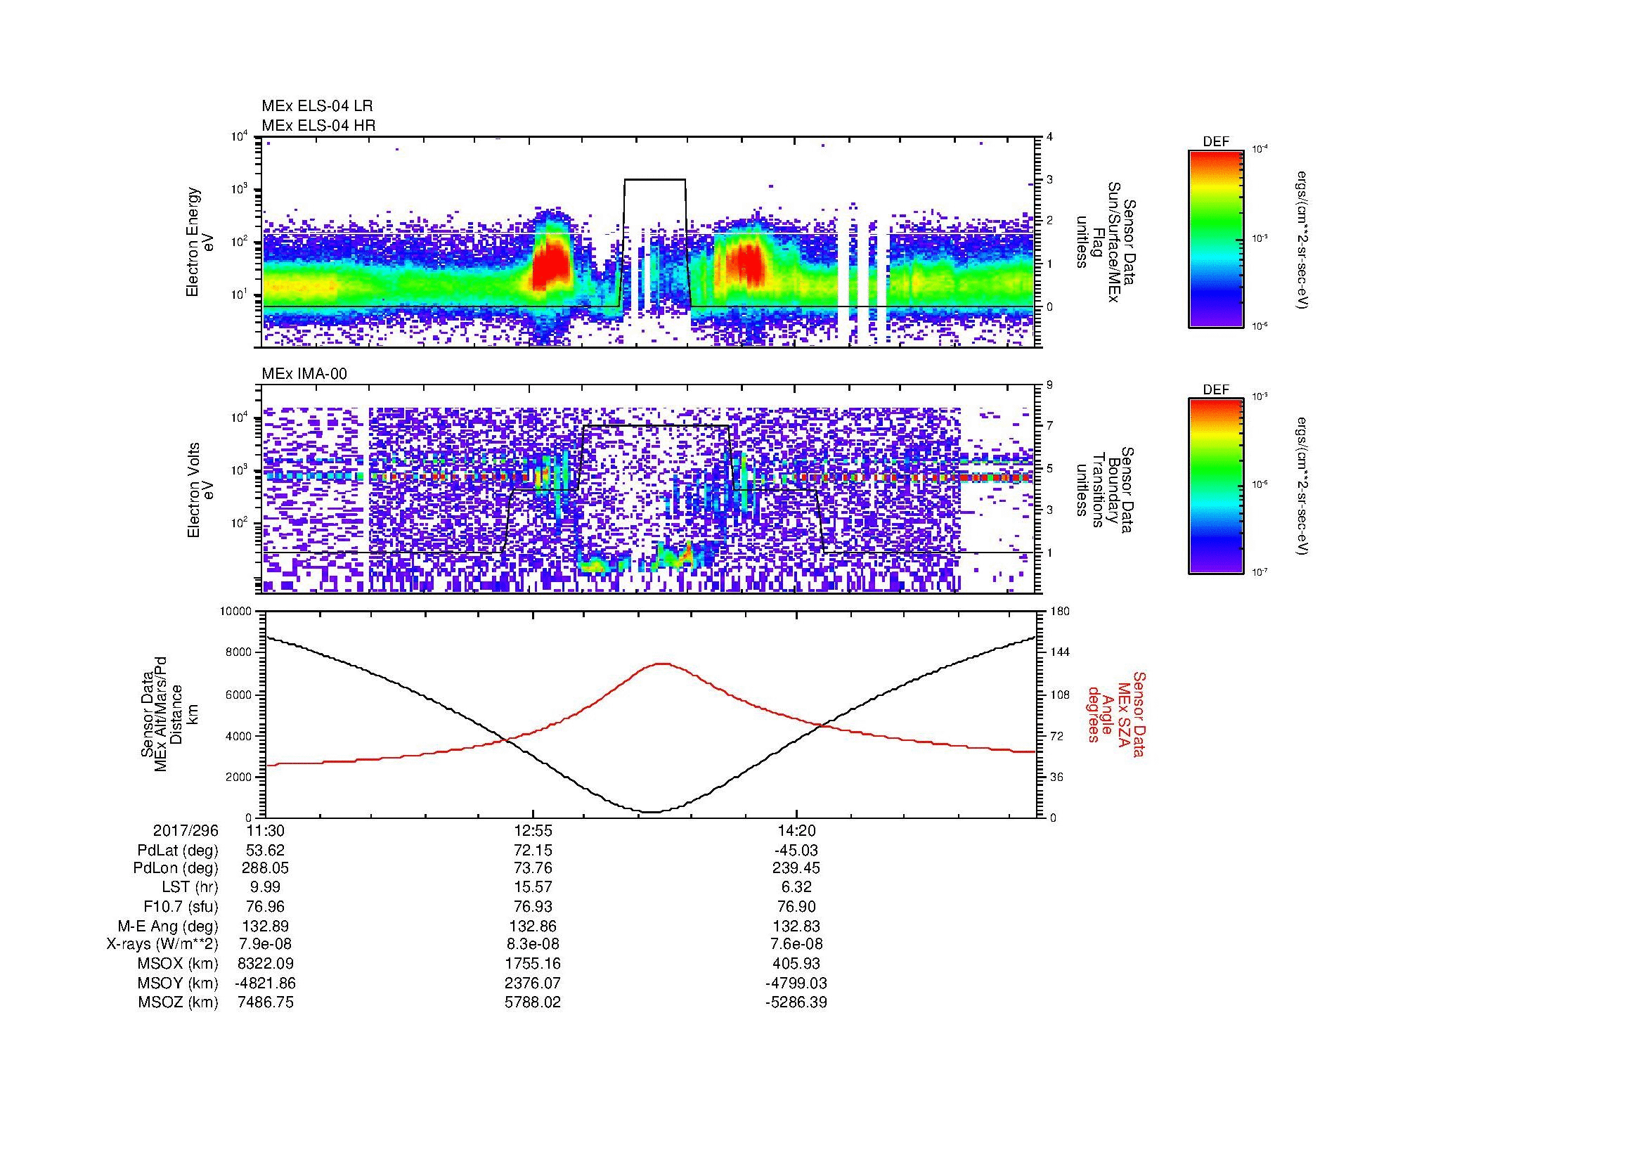Click F10.7 value 76.93
This screenshot has width=1644, height=1162.
[x=533, y=906]
